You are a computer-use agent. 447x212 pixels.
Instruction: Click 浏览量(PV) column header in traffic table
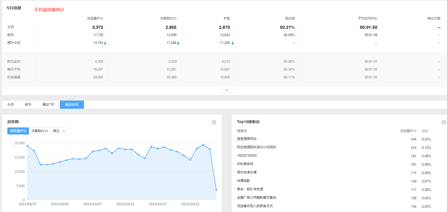95,18
